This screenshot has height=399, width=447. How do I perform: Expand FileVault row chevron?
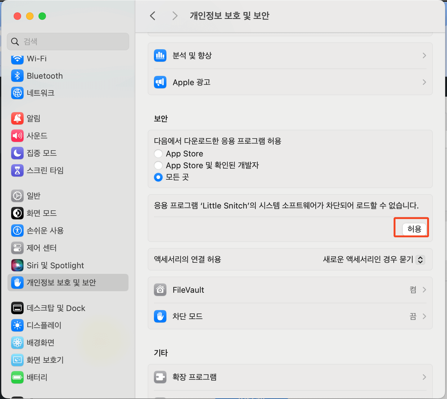424,290
